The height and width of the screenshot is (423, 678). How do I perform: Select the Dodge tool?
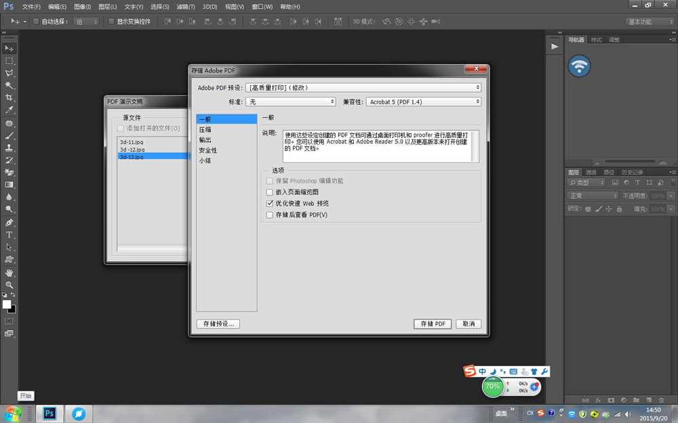point(9,209)
